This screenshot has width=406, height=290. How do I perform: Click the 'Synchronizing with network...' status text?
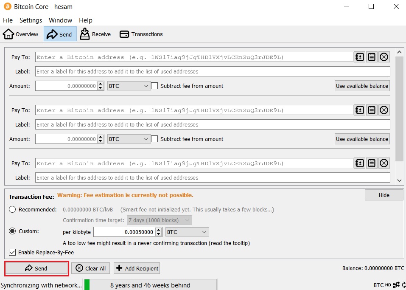41,285
